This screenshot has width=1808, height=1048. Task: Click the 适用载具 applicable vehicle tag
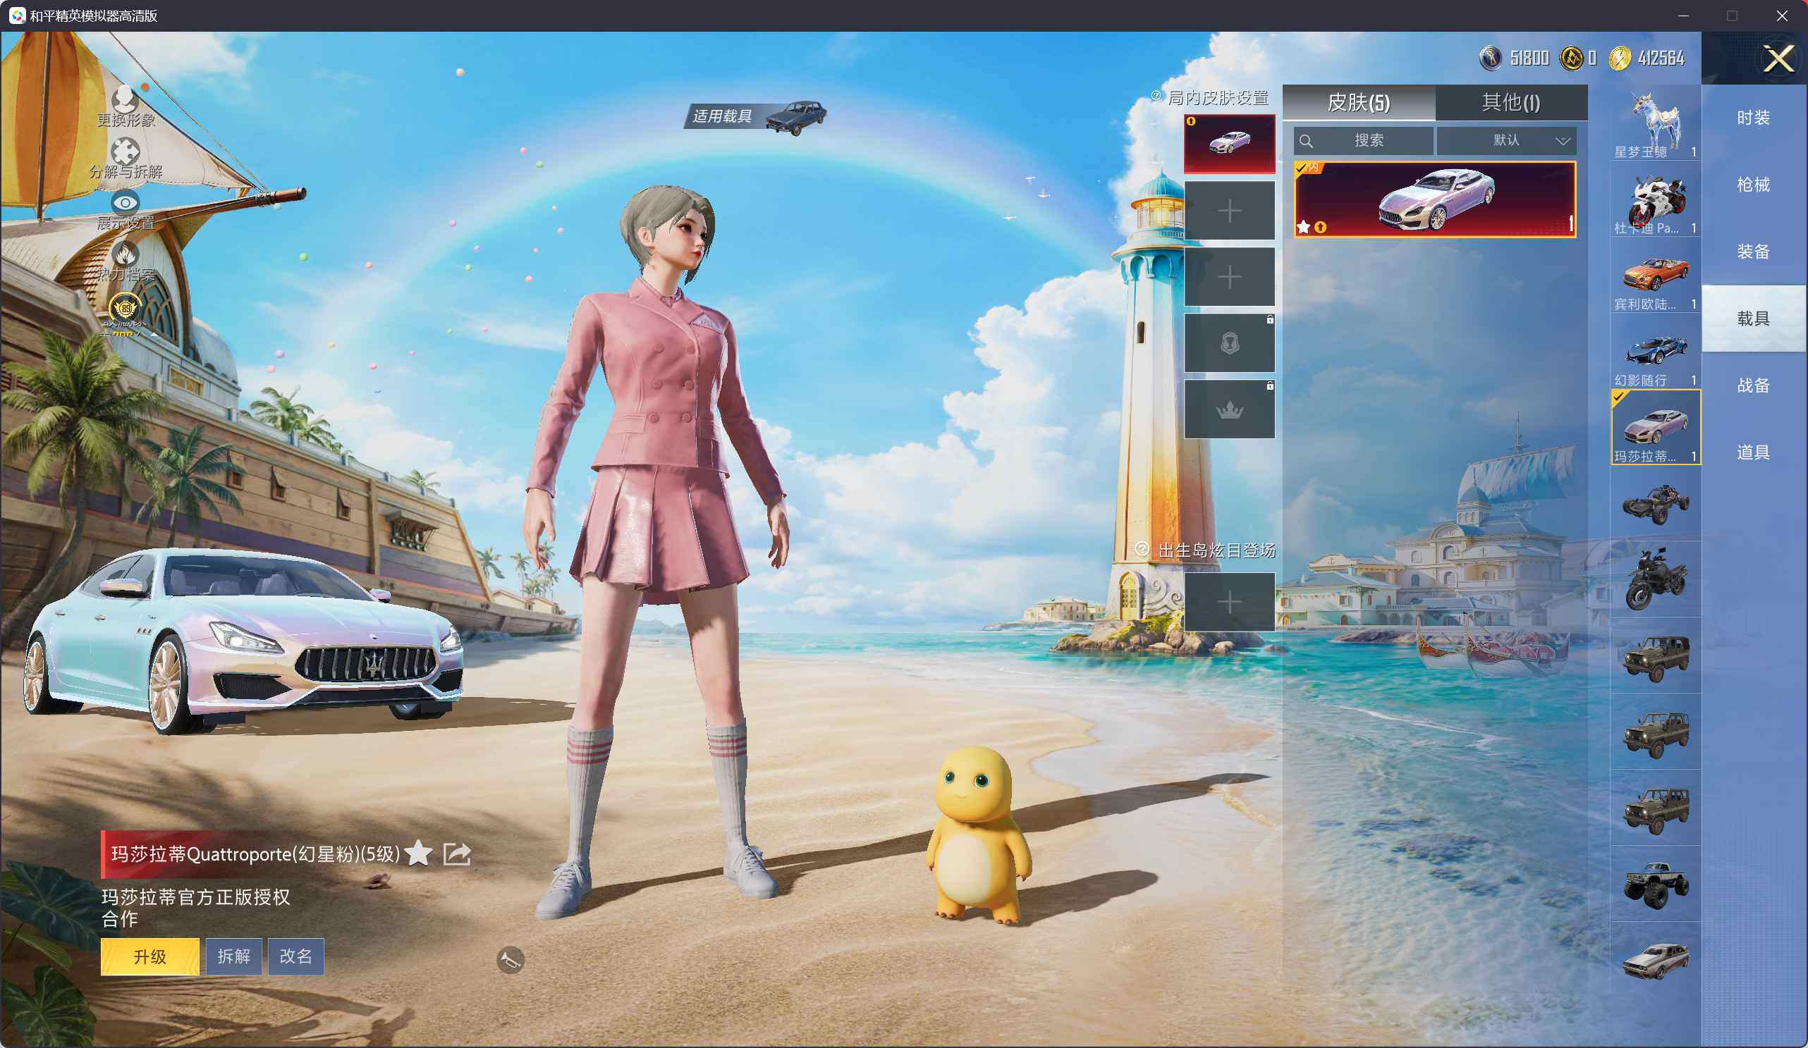coord(755,116)
